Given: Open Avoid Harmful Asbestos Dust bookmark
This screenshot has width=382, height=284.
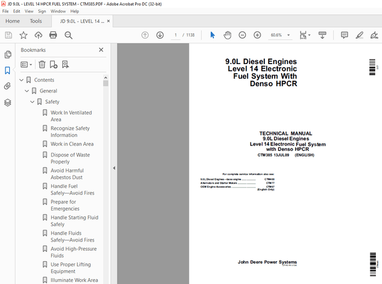Looking at the screenshot, I should tap(67, 174).
